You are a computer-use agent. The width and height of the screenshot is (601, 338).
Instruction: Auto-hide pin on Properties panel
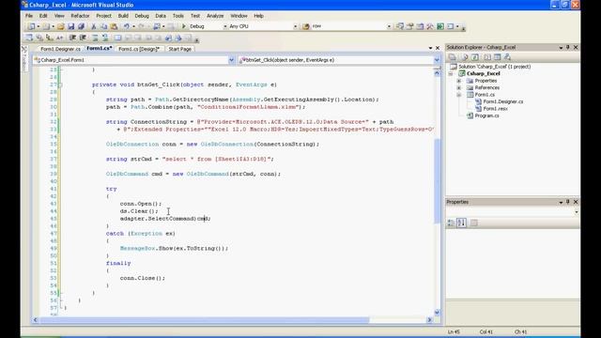point(567,202)
